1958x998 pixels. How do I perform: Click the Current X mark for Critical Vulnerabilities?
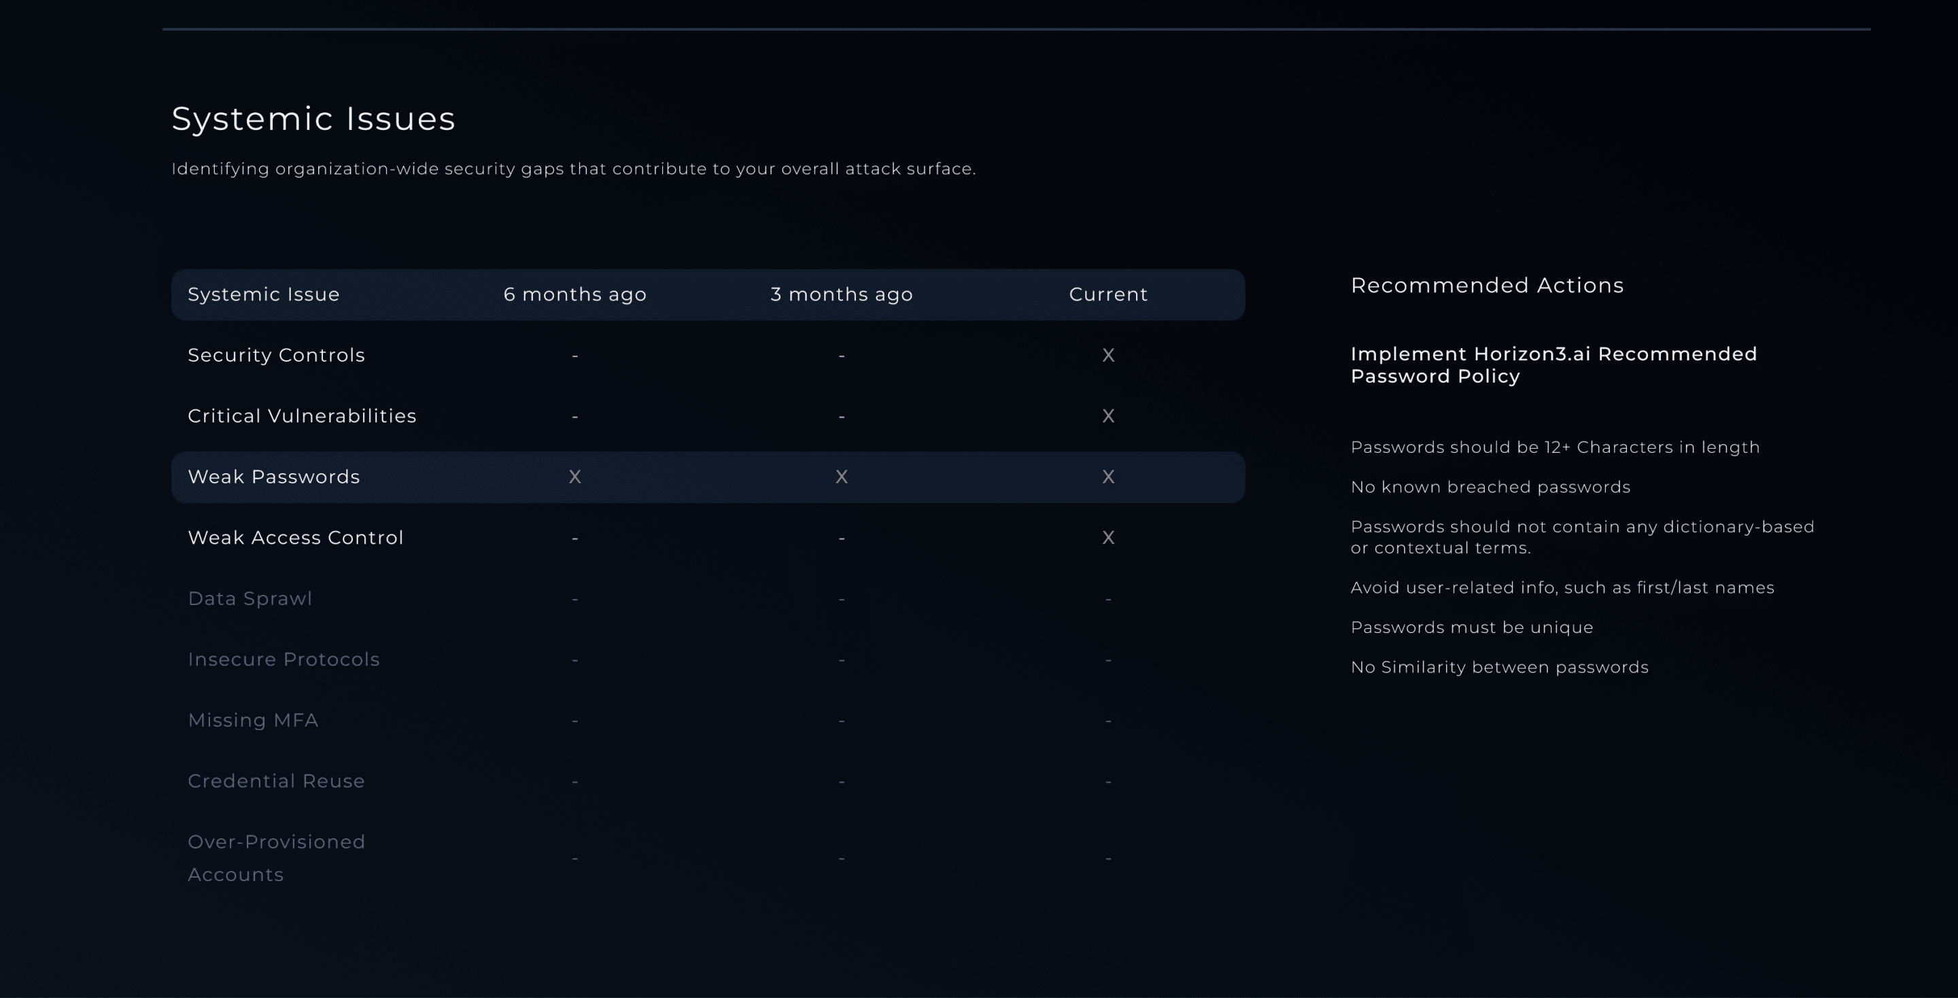(x=1108, y=416)
